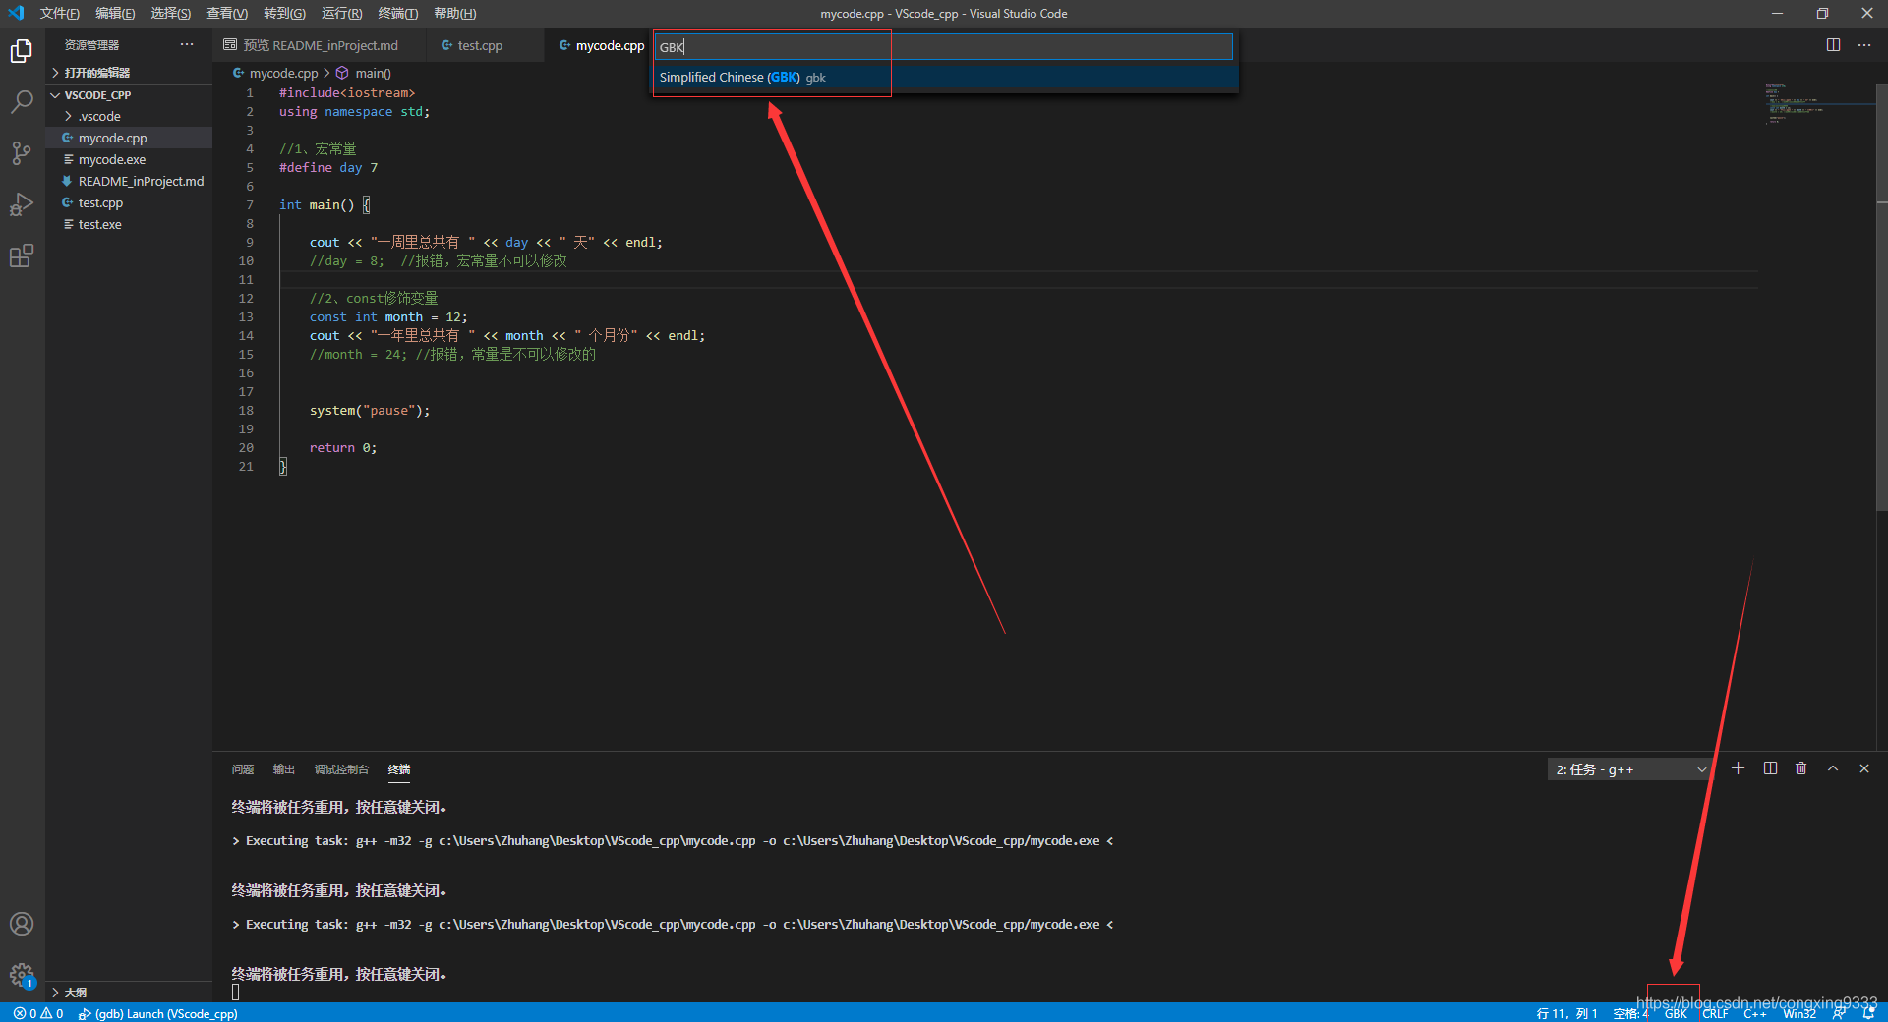The width and height of the screenshot is (1888, 1022).
Task: Open the 选择(S) menu
Action: pyautogui.click(x=171, y=13)
